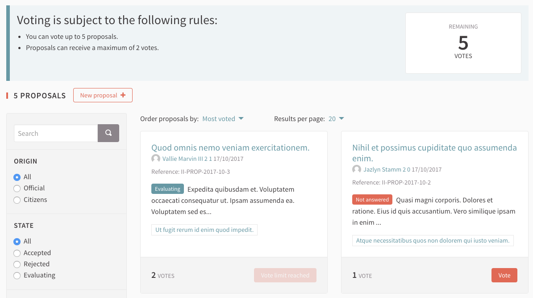The width and height of the screenshot is (533, 298).
Task: Click the New proposal button
Action: 103,95
